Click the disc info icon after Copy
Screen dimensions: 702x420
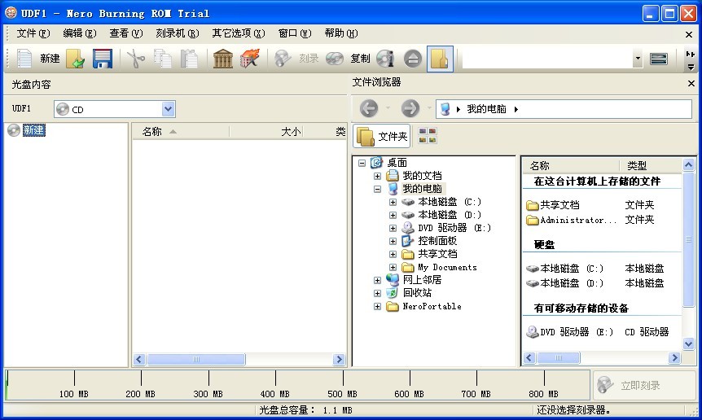point(385,59)
